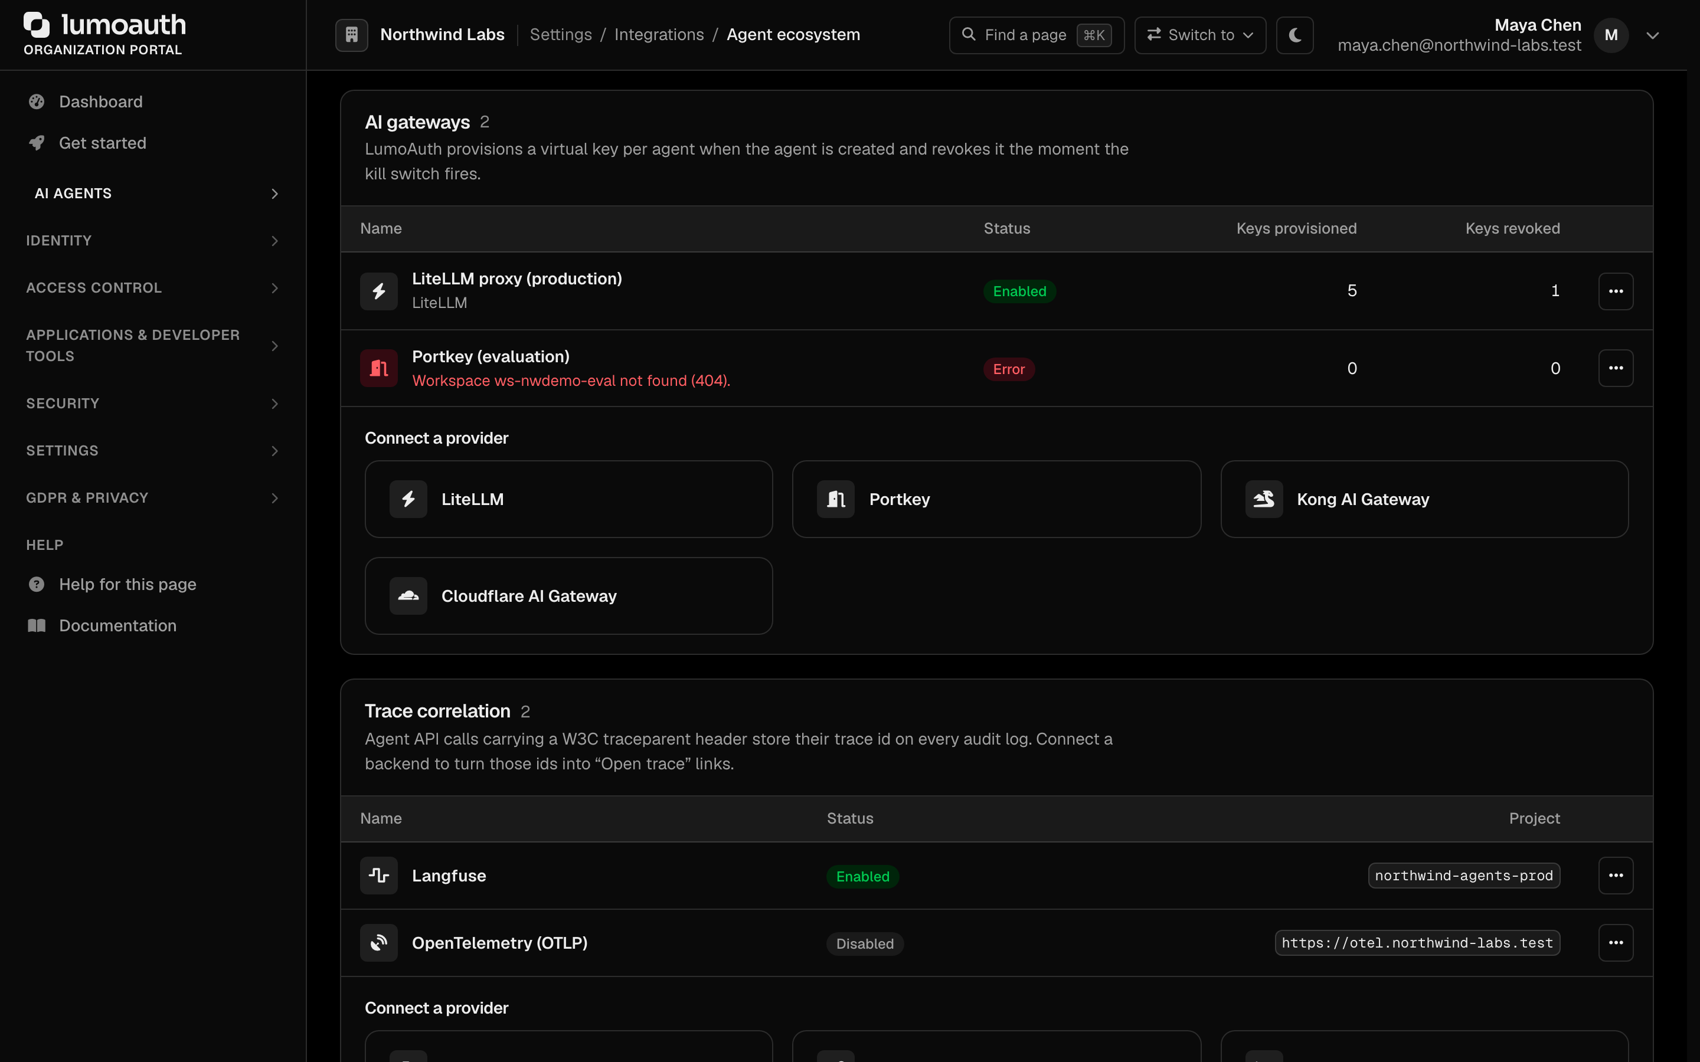Expand the IDENTITY sidebar section

(x=152, y=241)
